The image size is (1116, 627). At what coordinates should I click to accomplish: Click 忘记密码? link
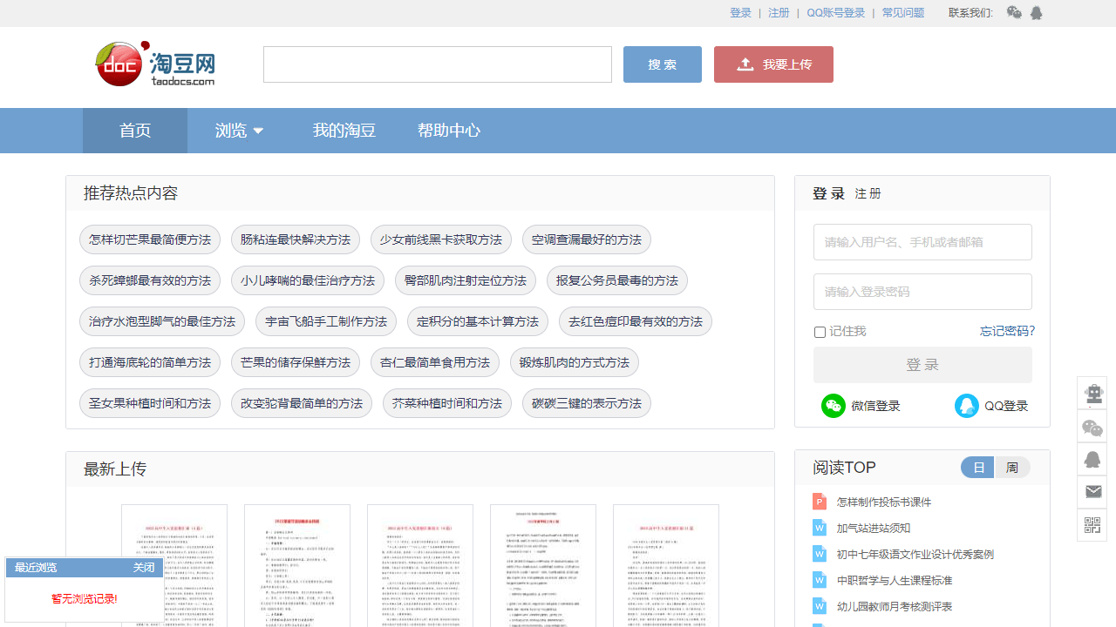[x=1007, y=331]
